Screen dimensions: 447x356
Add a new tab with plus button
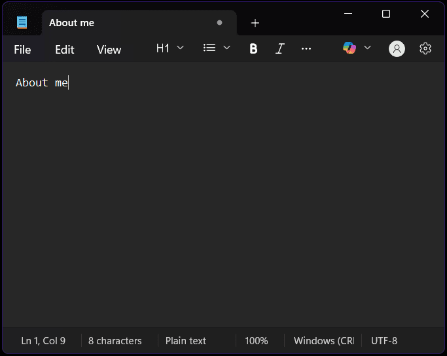pos(255,23)
